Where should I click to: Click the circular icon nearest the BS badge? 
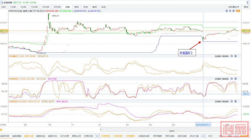coord(234,11)
